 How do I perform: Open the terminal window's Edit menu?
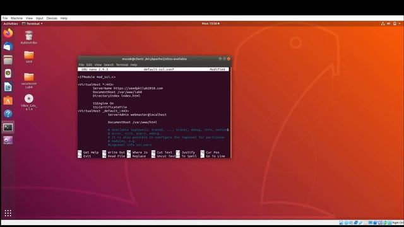[x=89, y=65]
